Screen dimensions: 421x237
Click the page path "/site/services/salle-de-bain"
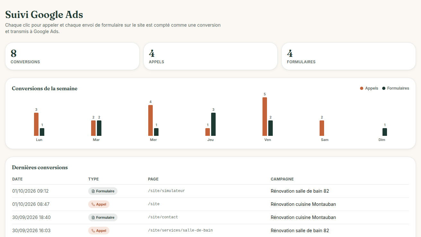(x=180, y=230)
